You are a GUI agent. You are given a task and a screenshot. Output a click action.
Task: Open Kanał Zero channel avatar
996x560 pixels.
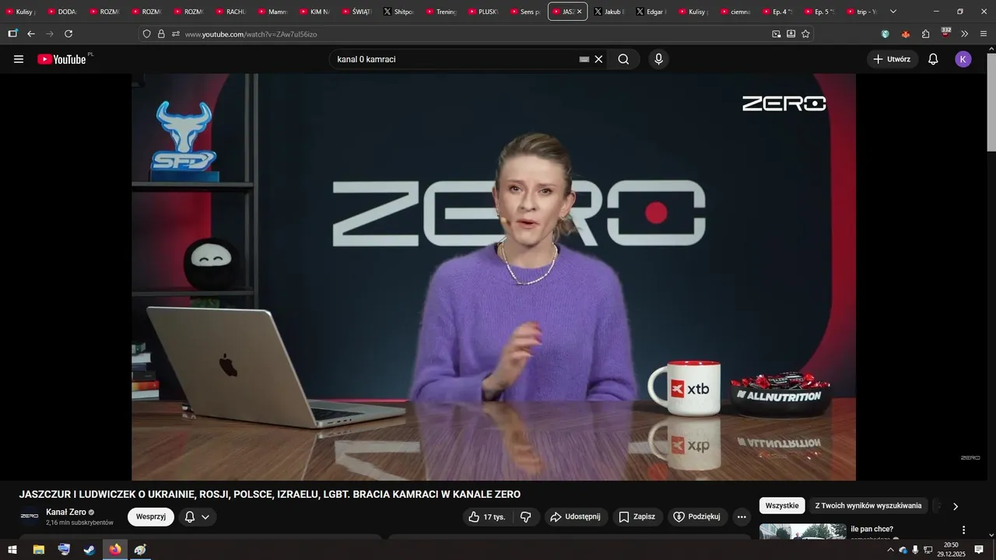pyautogui.click(x=30, y=516)
